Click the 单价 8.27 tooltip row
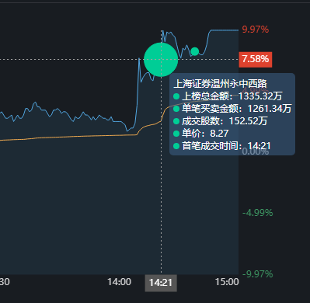The width and height of the screenshot is (310, 303). (x=200, y=134)
